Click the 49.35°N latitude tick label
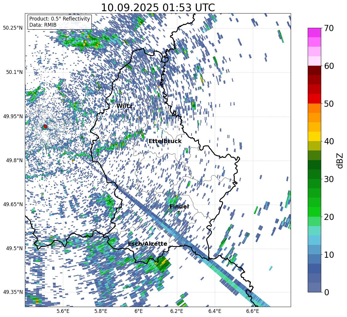This screenshot has height=317, width=347. [13, 292]
